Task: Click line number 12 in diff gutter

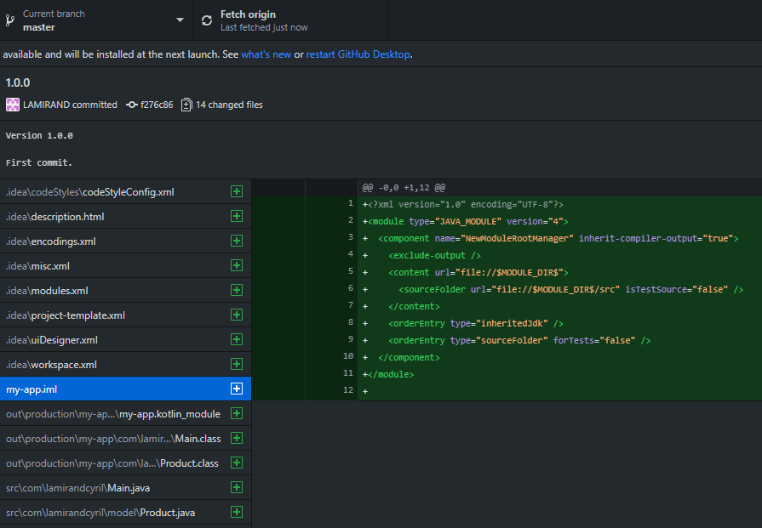Action: click(348, 389)
